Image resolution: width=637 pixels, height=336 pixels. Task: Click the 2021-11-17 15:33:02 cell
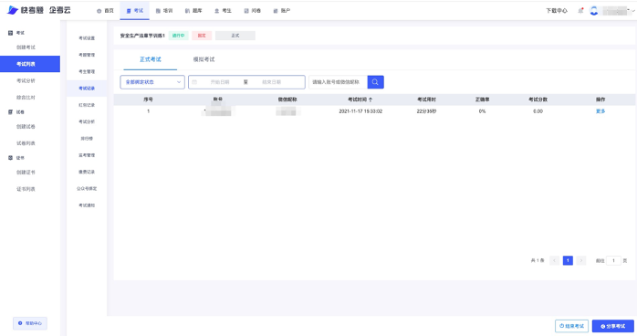pos(360,111)
